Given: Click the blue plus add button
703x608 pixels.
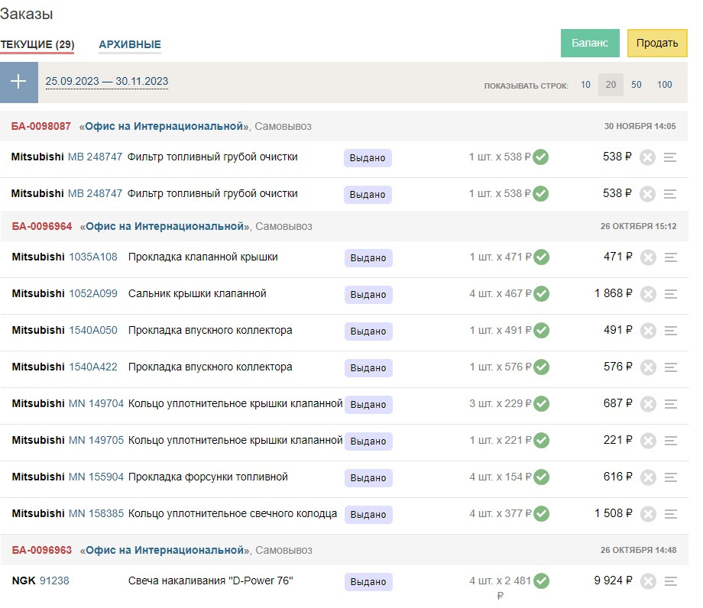Looking at the screenshot, I should (19, 82).
